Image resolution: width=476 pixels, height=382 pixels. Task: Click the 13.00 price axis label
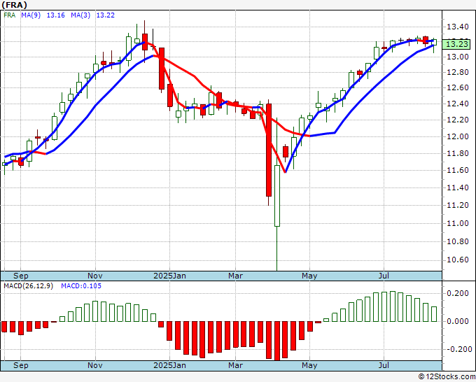457,57
